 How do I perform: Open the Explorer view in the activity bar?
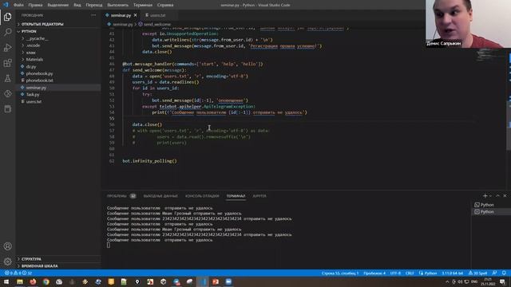[x=7, y=17]
